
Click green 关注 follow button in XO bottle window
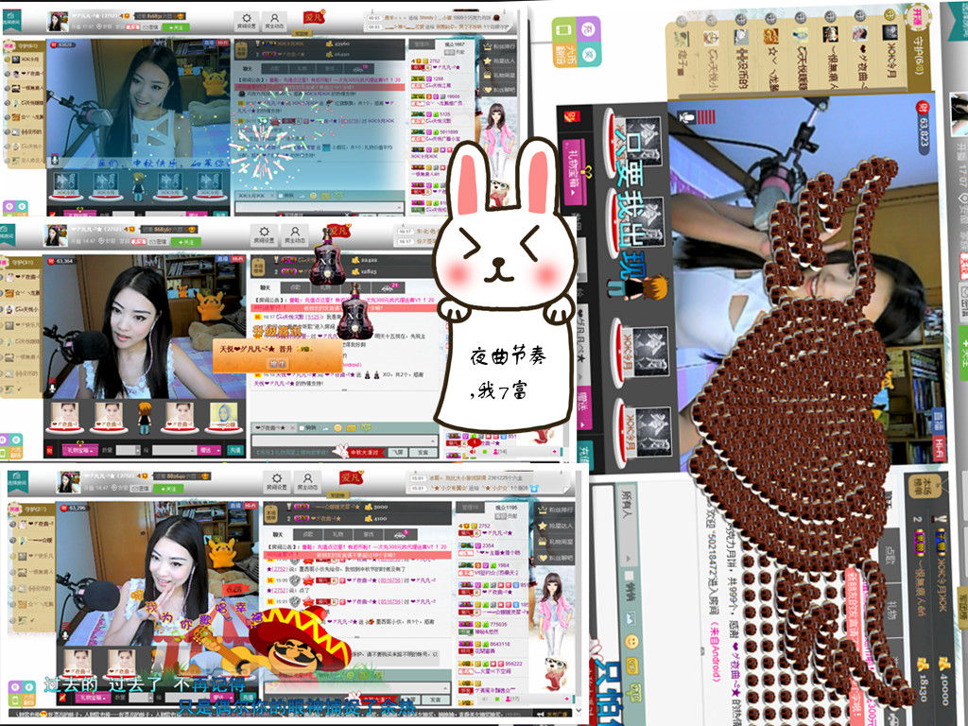[186, 242]
